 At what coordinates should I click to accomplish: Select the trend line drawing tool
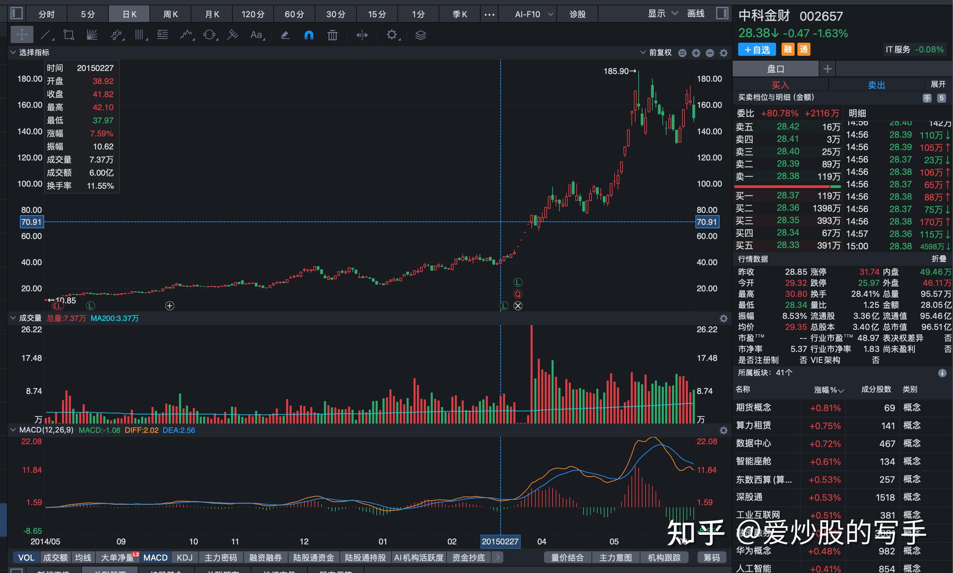tap(46, 35)
